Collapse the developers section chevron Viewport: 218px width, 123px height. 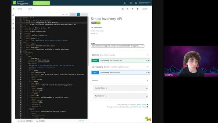click(147, 67)
